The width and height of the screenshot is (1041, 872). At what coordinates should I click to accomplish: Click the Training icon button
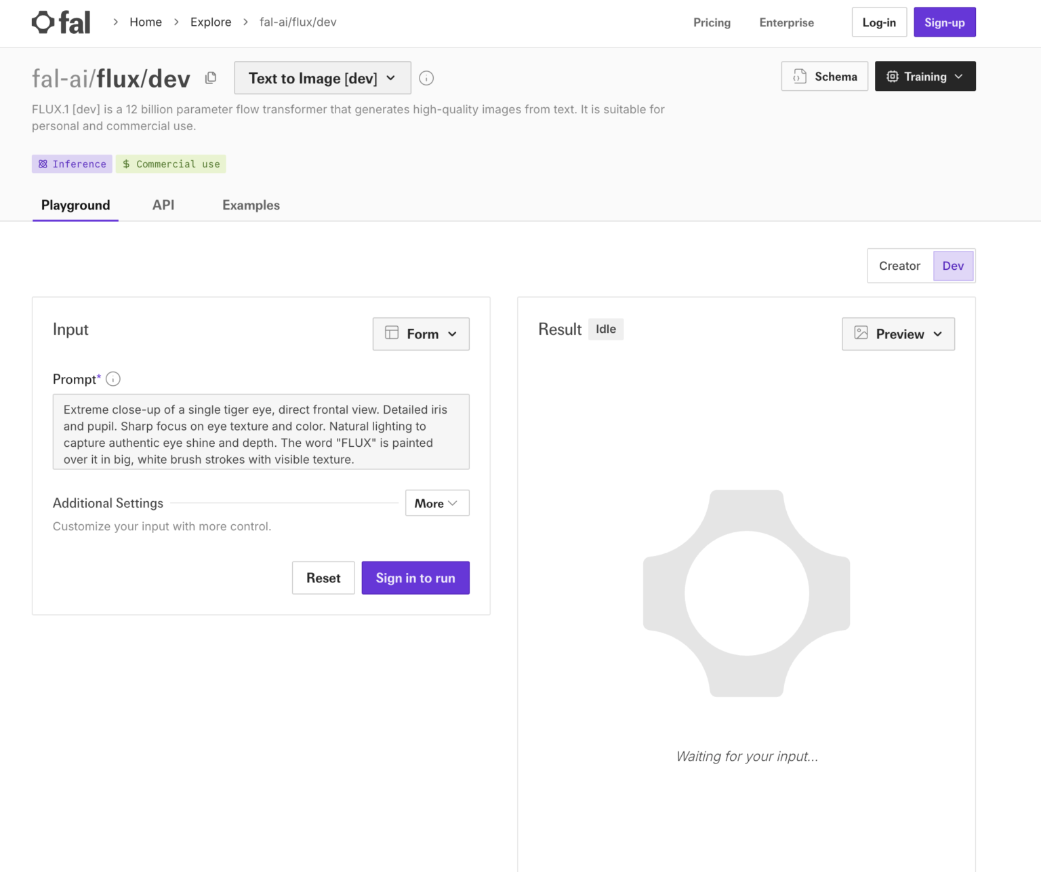(892, 76)
